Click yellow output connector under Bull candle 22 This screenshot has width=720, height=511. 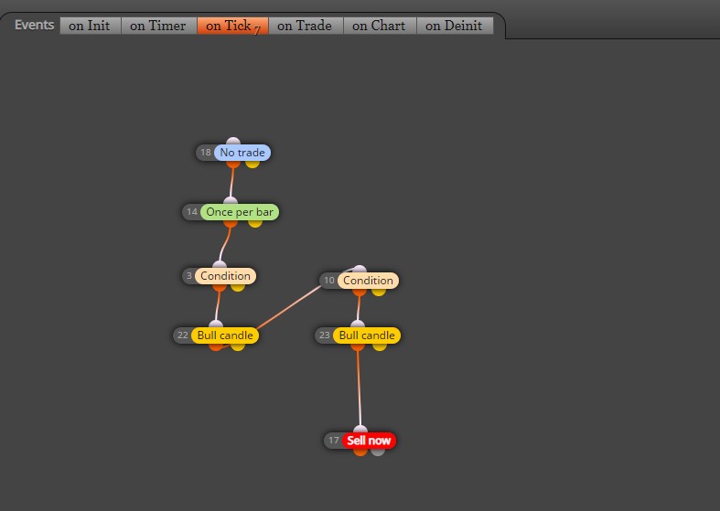237,346
